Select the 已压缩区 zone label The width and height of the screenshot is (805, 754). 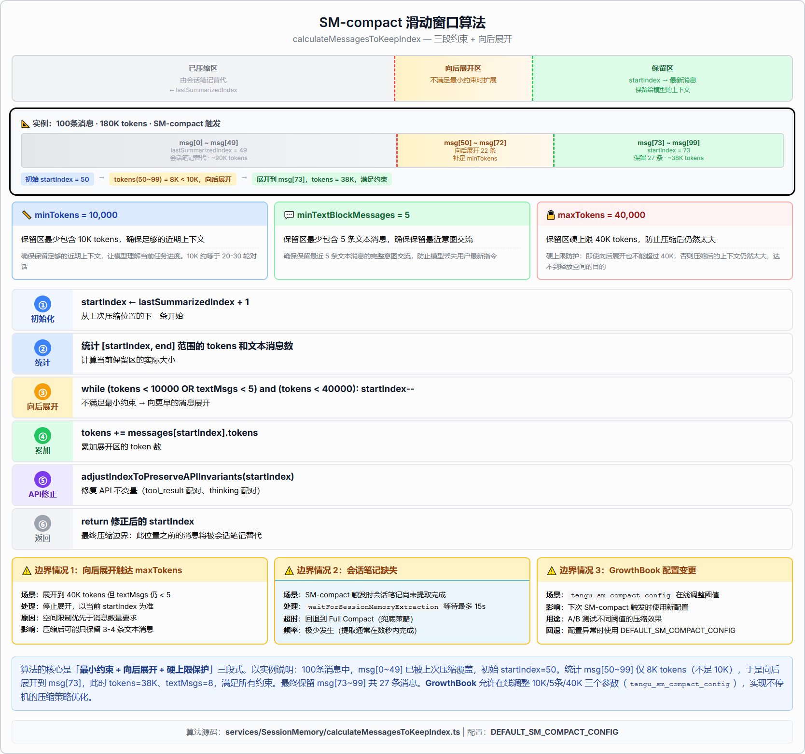tap(203, 68)
